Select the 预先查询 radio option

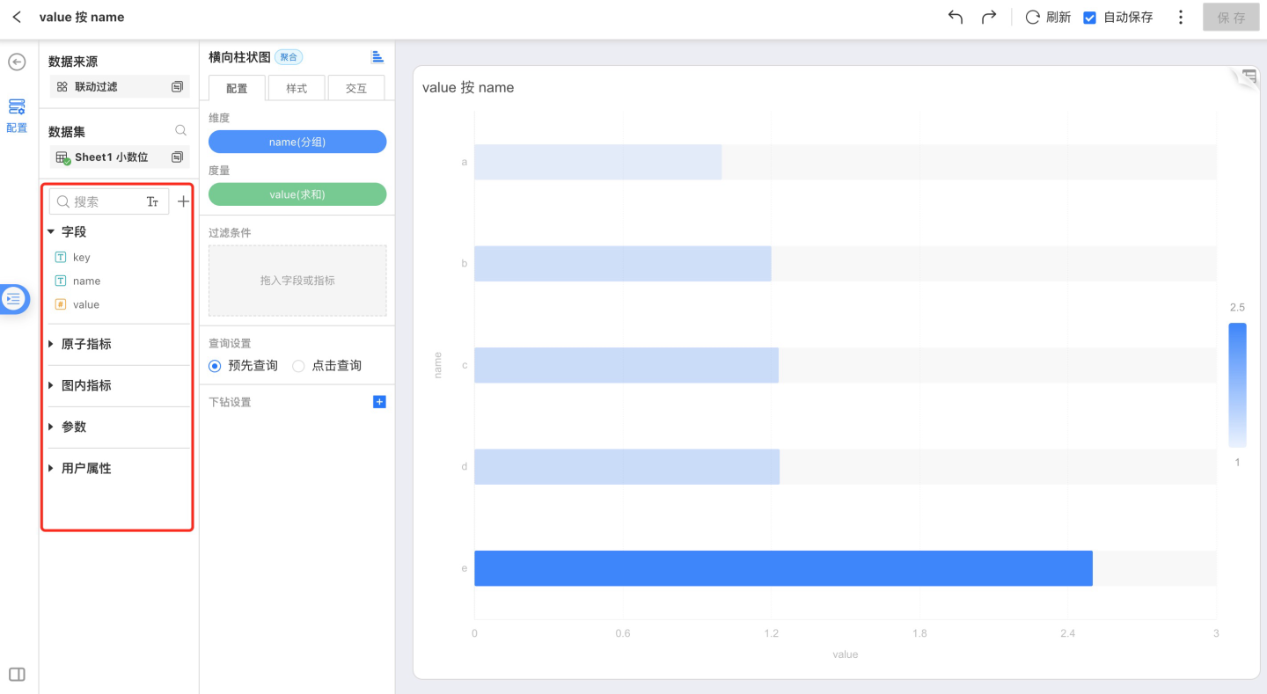(216, 366)
